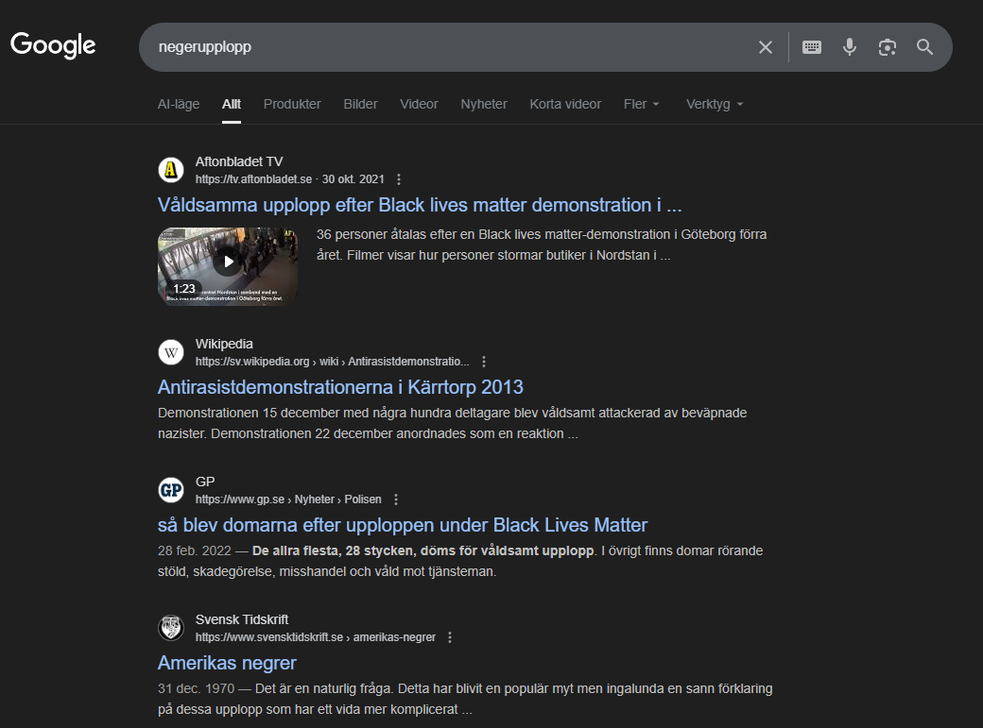The width and height of the screenshot is (983, 728).
Task: Open more options for Aftonbladet TV result
Action: pos(399,179)
